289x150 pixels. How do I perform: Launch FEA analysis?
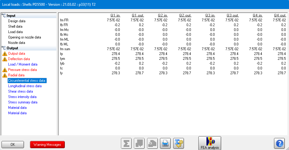pyautogui.click(x=209, y=143)
